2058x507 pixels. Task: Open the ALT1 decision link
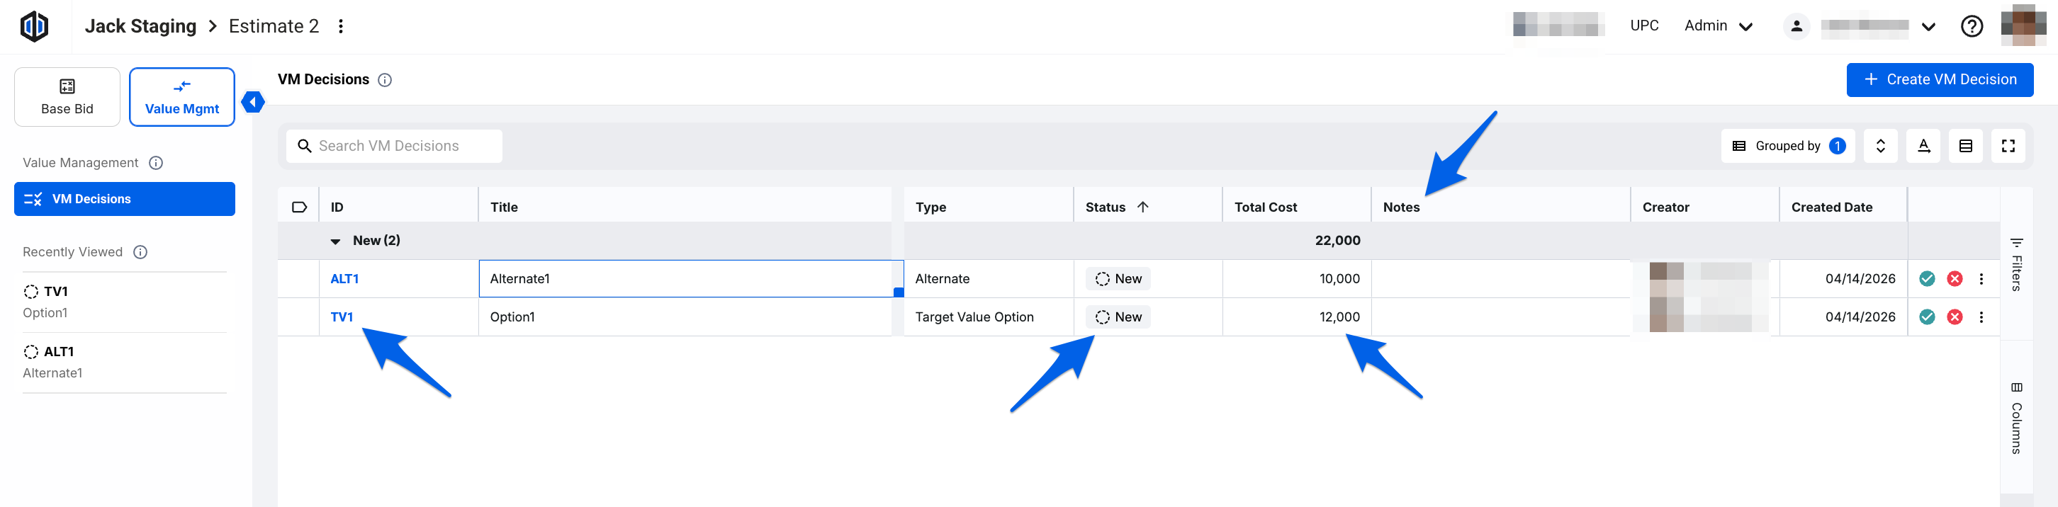(x=344, y=279)
